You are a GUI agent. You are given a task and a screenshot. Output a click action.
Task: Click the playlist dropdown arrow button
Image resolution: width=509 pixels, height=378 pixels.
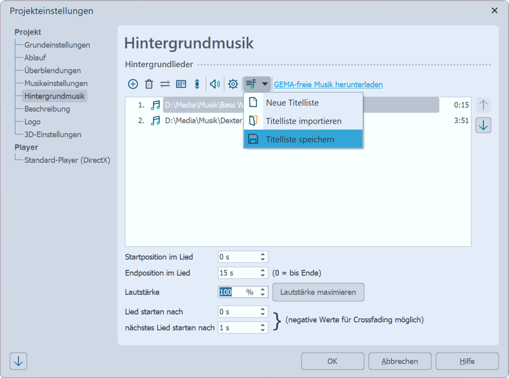[265, 84]
